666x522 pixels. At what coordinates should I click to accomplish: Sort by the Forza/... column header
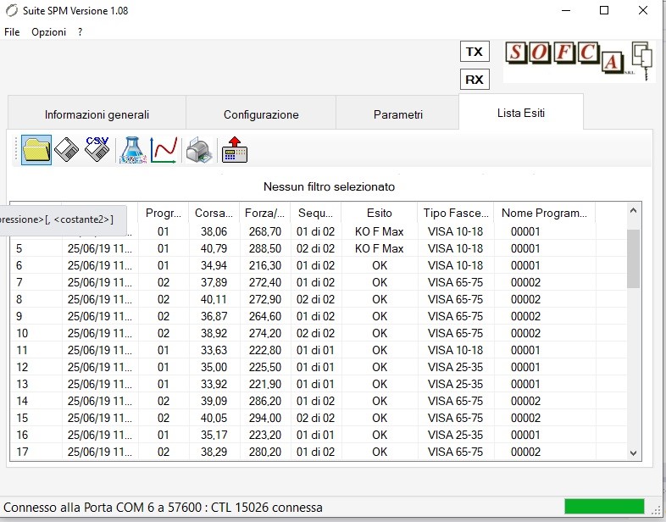[x=264, y=213]
